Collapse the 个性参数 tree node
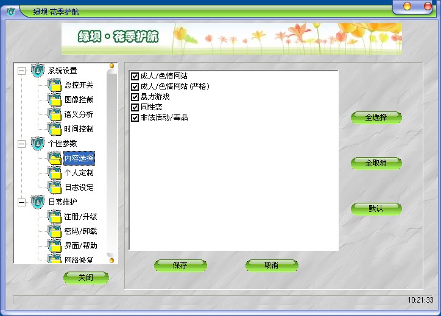 click(21, 144)
